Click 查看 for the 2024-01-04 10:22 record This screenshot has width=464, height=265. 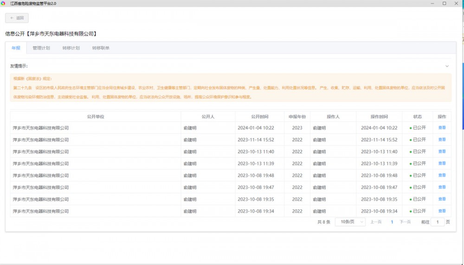click(442, 128)
